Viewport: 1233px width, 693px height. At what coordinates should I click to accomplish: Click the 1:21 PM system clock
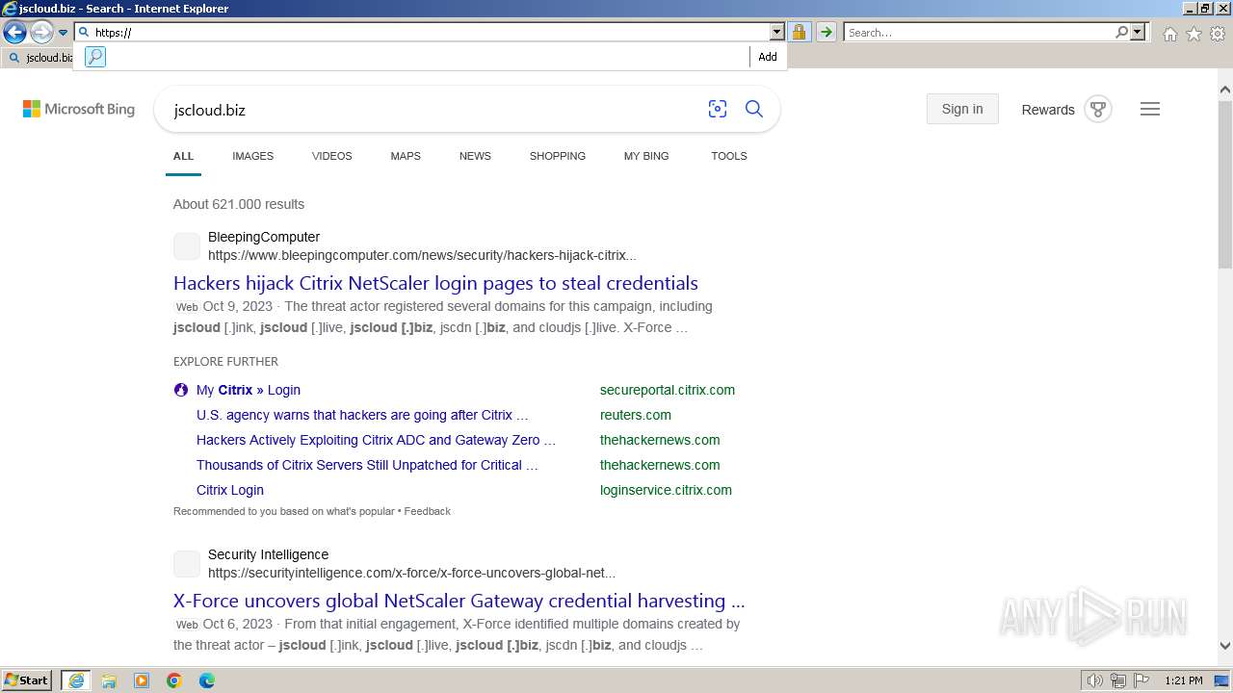click(1184, 680)
